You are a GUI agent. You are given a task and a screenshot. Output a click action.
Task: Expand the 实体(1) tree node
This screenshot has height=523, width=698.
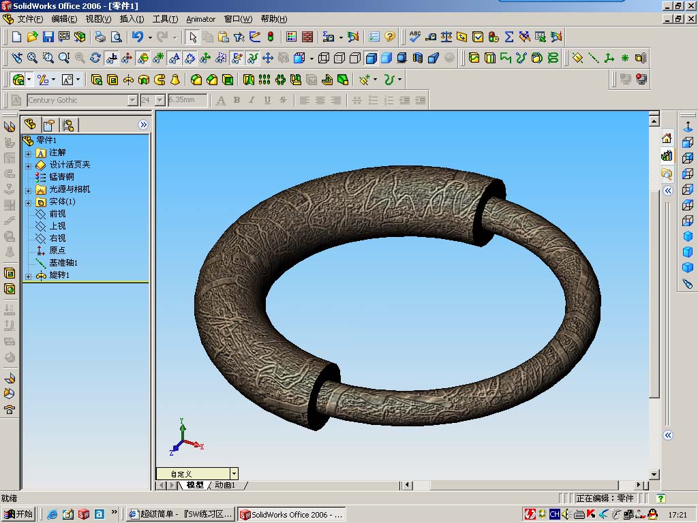[x=28, y=203]
